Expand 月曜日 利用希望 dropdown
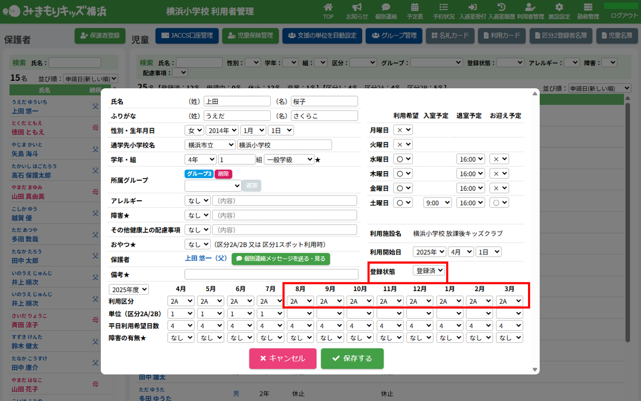The image size is (641, 401). click(404, 130)
